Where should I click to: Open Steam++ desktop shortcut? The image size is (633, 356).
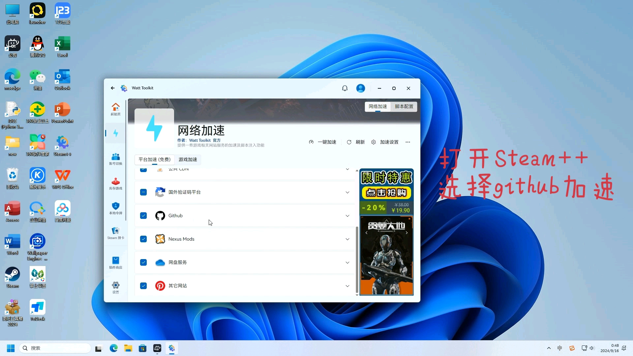tap(62, 145)
